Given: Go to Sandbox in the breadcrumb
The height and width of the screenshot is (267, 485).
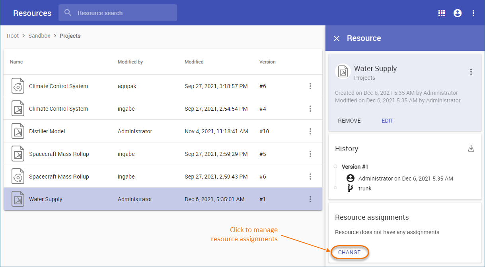Looking at the screenshot, I should coord(39,36).
